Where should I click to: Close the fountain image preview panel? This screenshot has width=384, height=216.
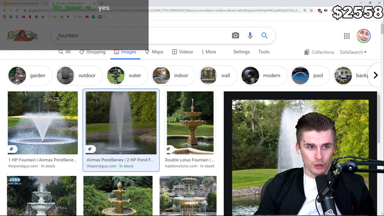[x=239, y=107]
